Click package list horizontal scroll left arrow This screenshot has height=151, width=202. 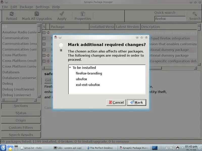pyautogui.click(x=43, y=68)
